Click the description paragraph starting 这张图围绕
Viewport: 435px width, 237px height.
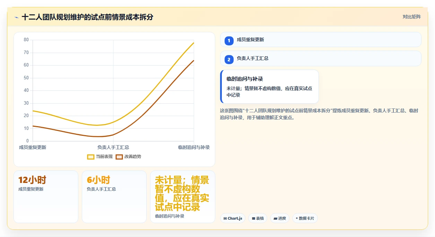pos(319,114)
